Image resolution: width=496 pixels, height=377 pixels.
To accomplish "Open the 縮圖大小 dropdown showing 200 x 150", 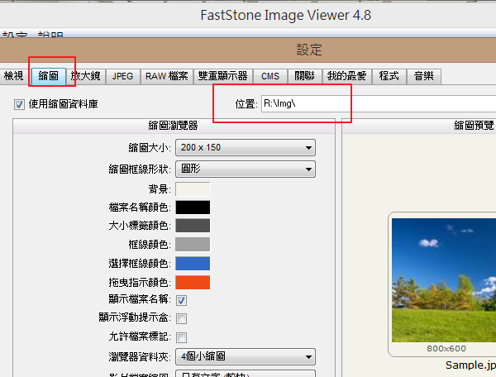I will pyautogui.click(x=246, y=148).
